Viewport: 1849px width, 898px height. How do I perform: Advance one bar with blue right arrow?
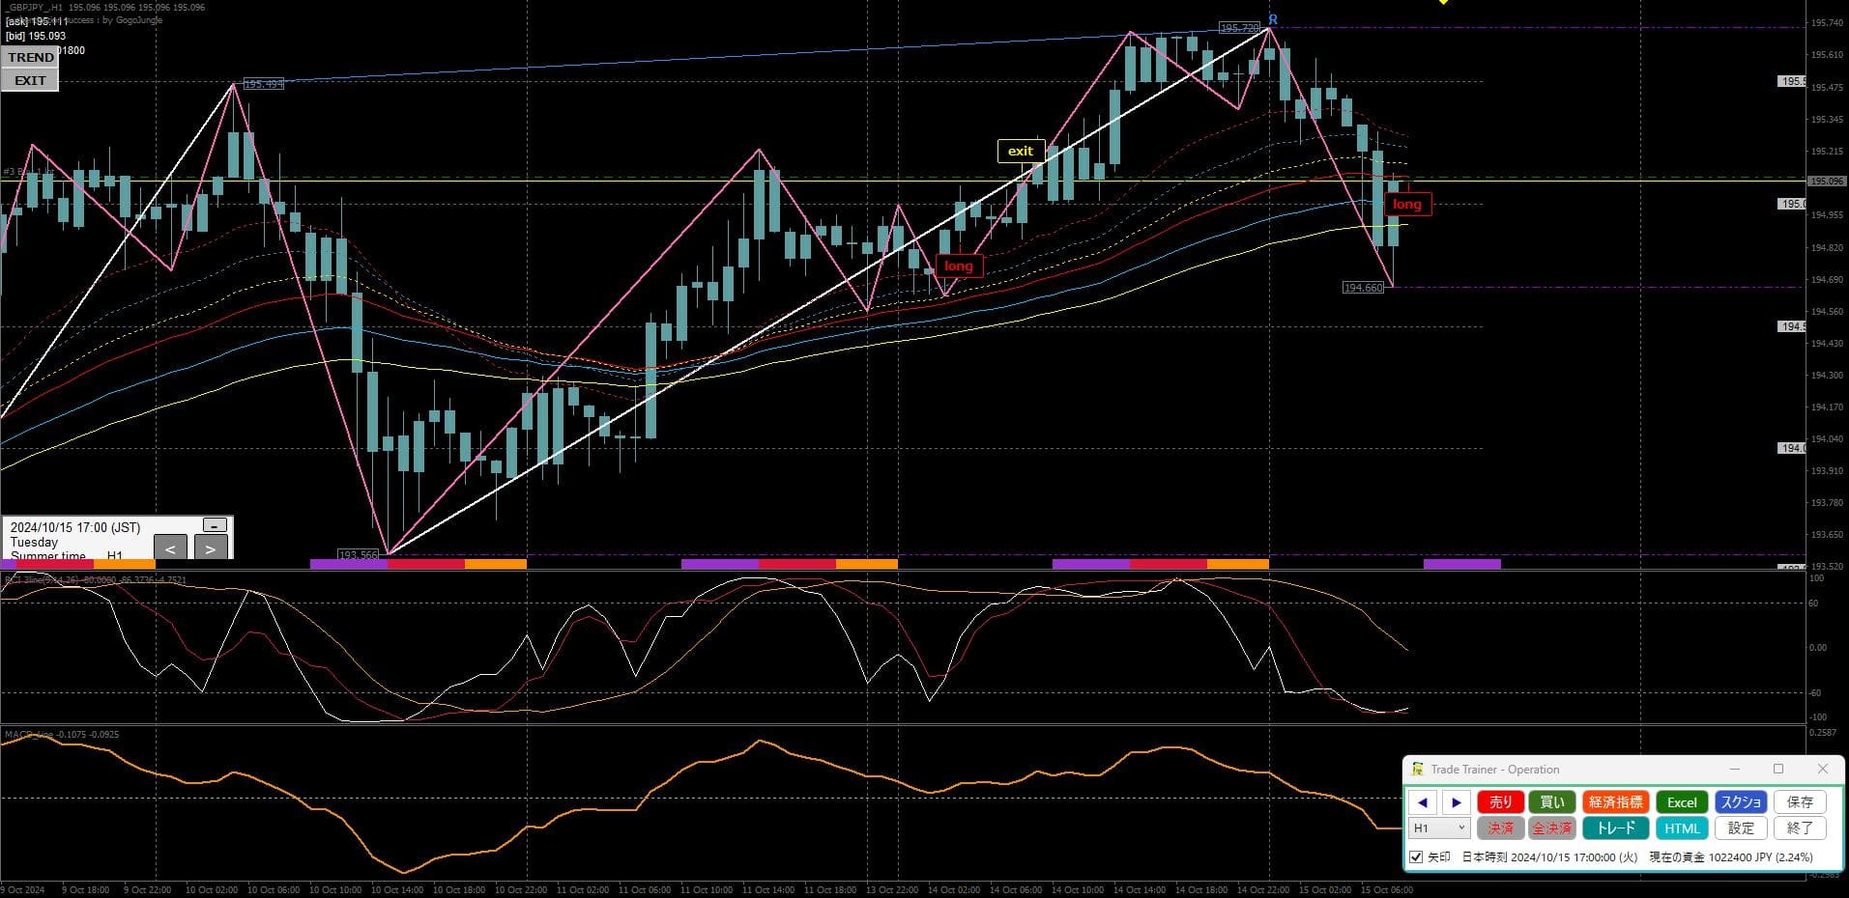(x=1456, y=802)
